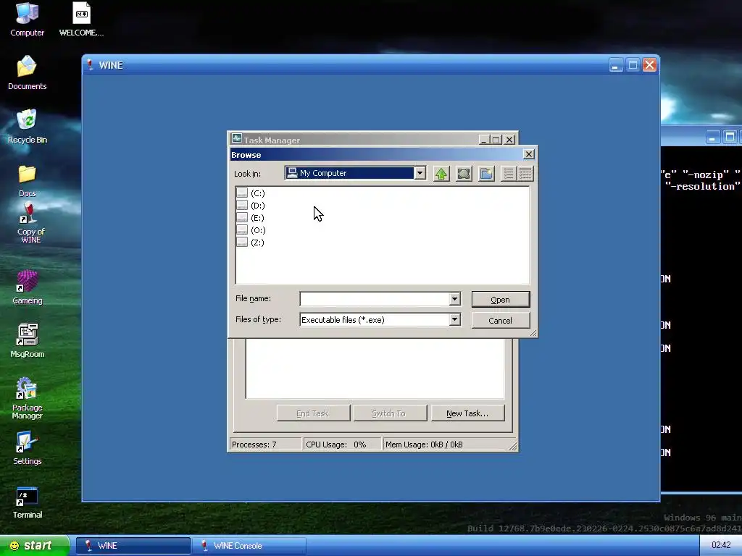Open the start menu
This screenshot has height=556, width=742.
34,545
